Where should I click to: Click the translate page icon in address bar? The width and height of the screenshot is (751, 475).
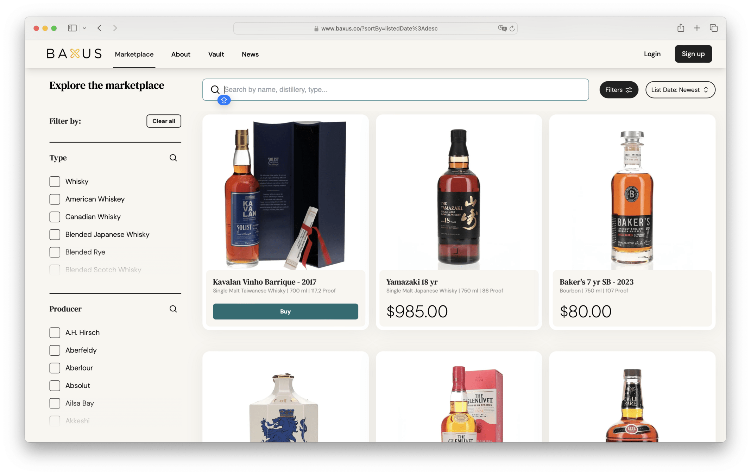502,28
